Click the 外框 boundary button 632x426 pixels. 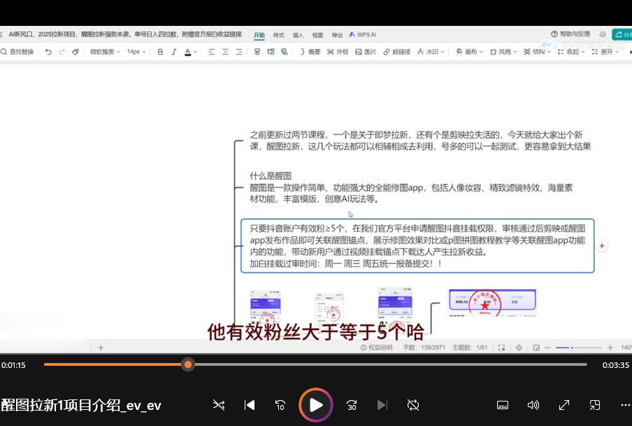tap(338, 52)
